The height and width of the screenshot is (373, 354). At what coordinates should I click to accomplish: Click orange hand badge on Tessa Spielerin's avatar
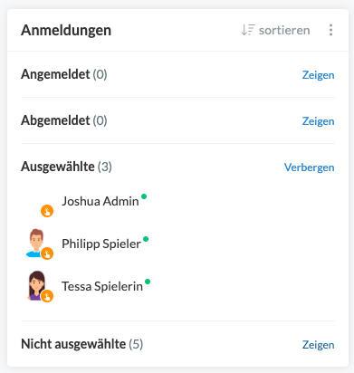(x=47, y=296)
